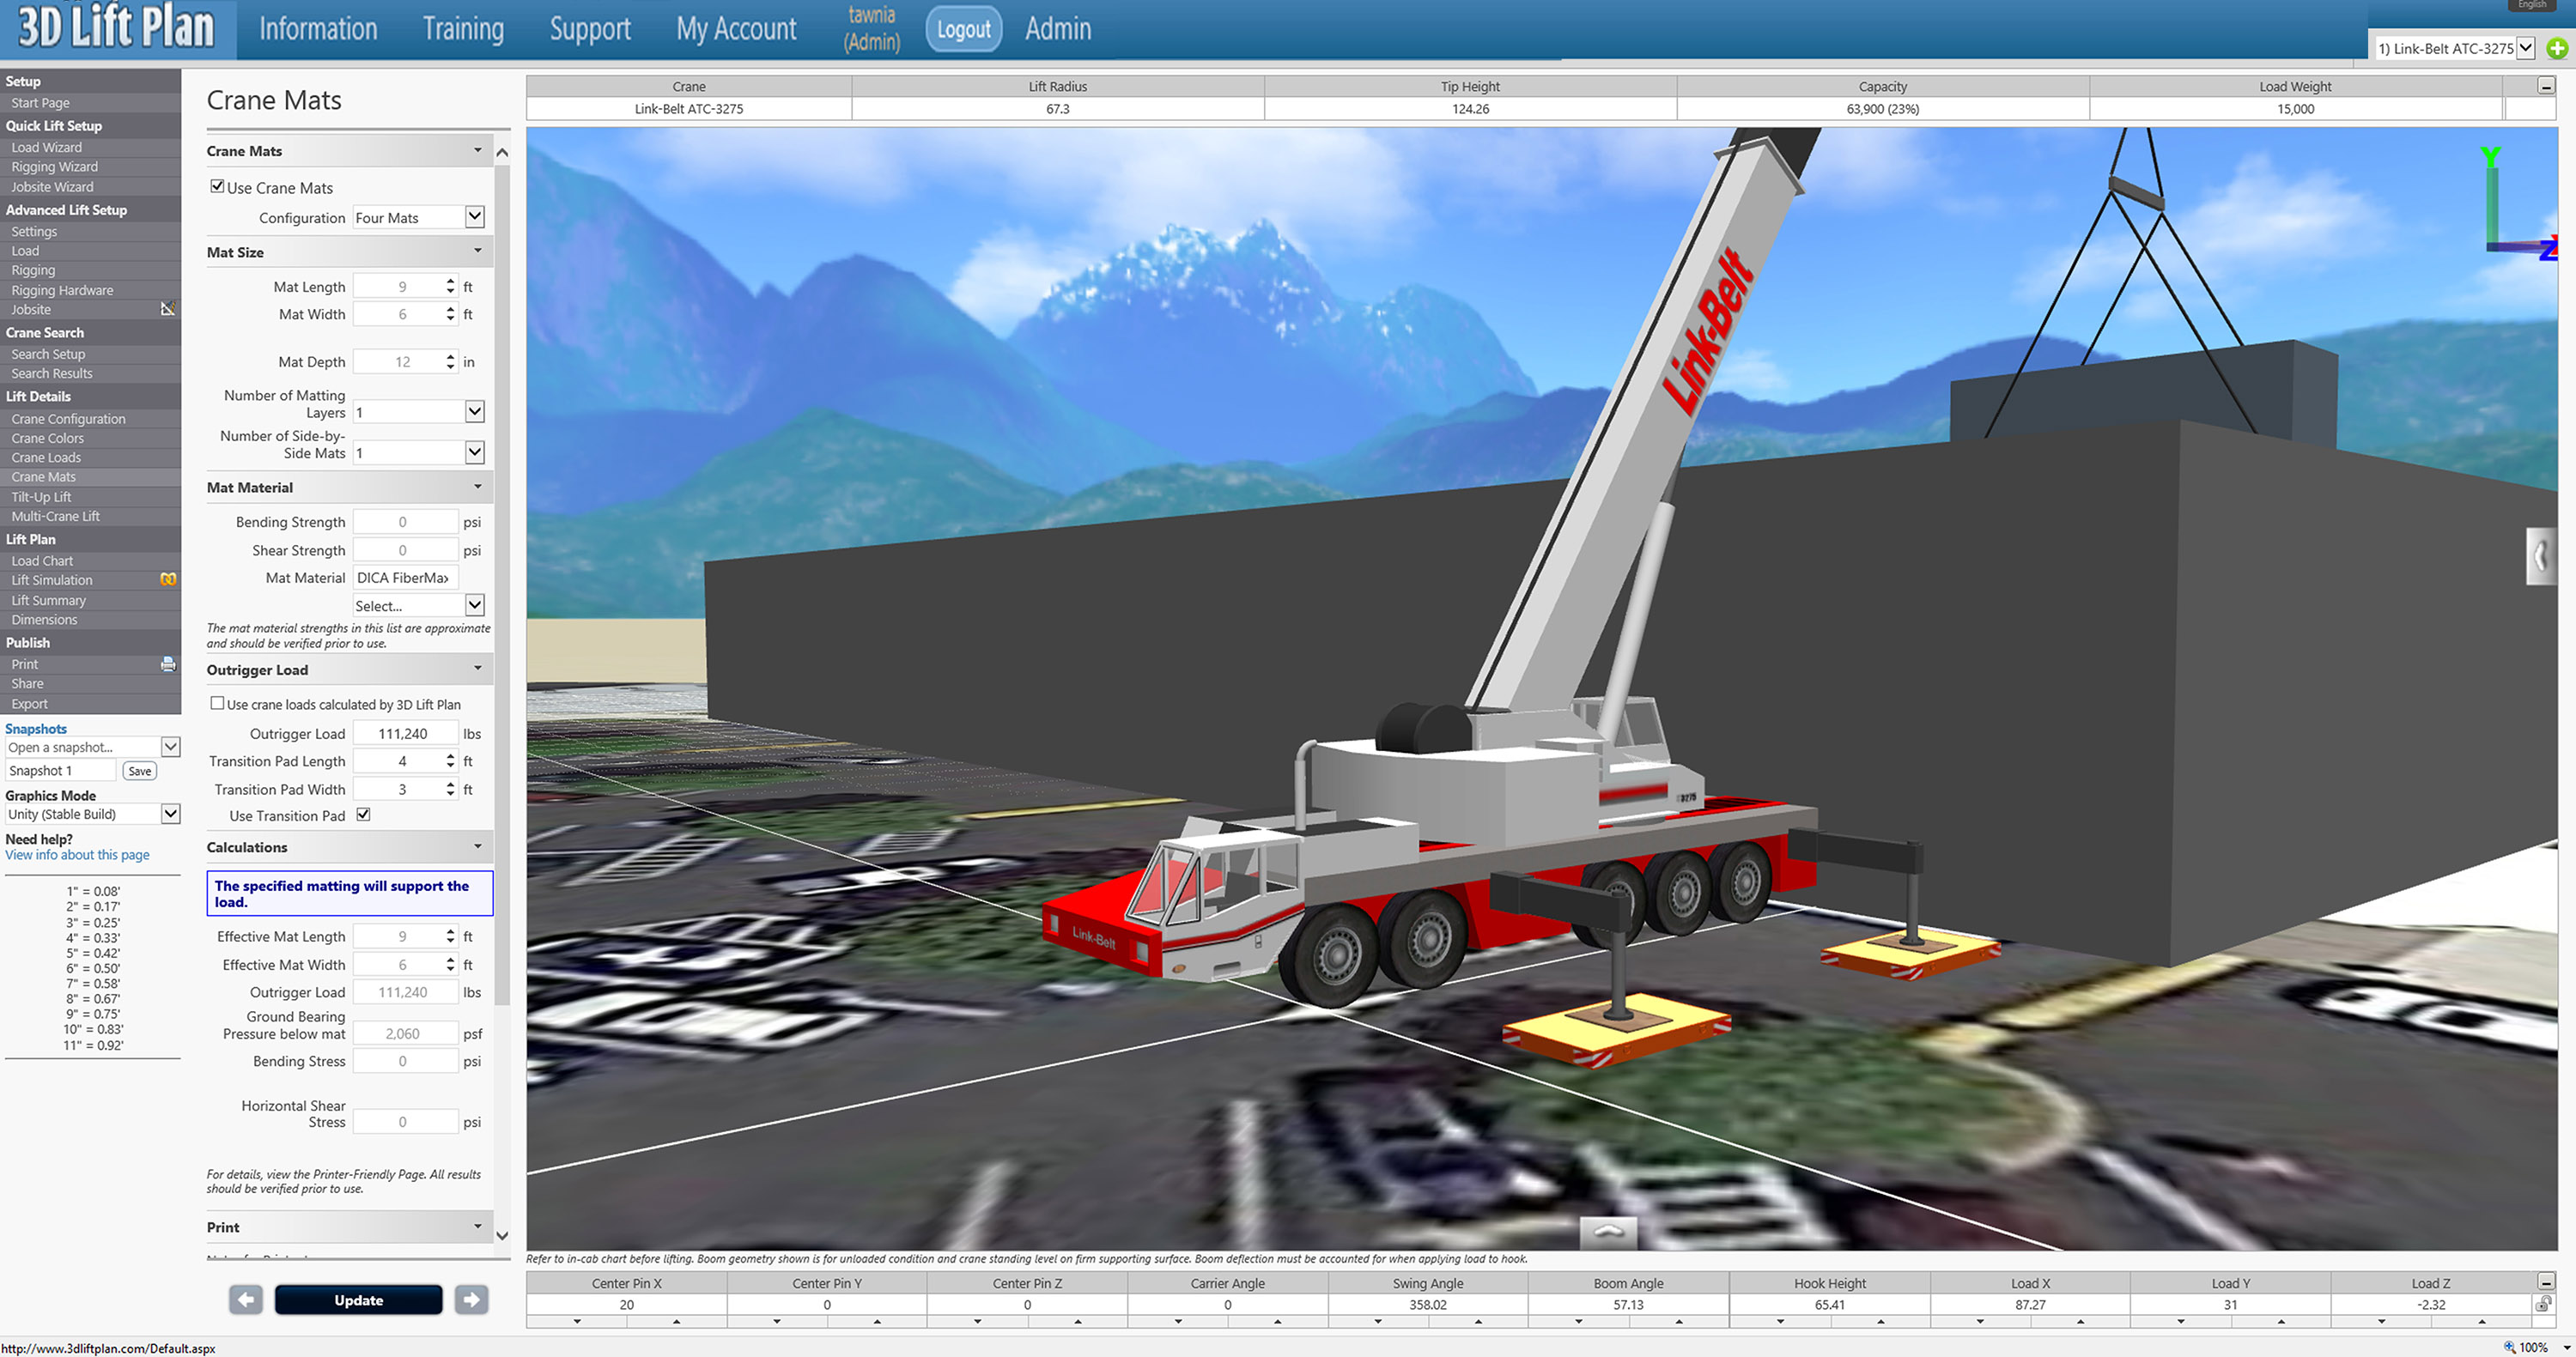Click the Lift Simulation badge icon
The width and height of the screenshot is (2576, 1357).
168,579
